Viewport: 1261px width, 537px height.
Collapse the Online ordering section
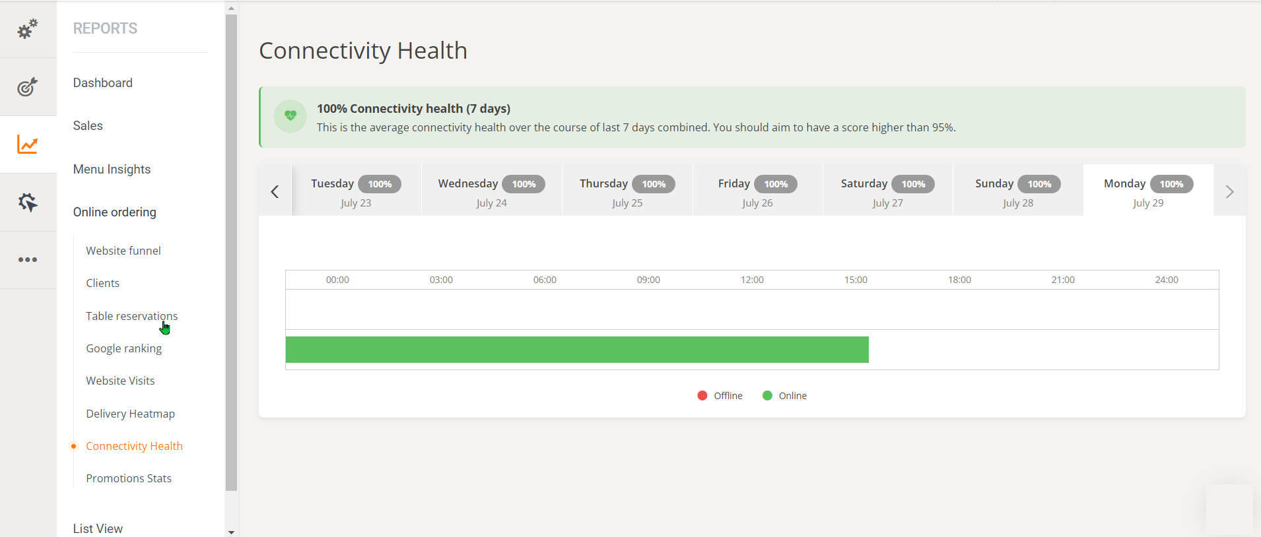point(115,212)
